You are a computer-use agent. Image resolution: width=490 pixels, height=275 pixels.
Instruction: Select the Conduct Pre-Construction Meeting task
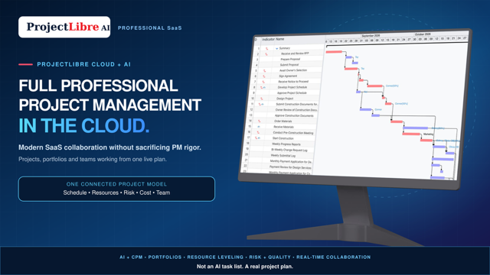[x=293, y=133]
